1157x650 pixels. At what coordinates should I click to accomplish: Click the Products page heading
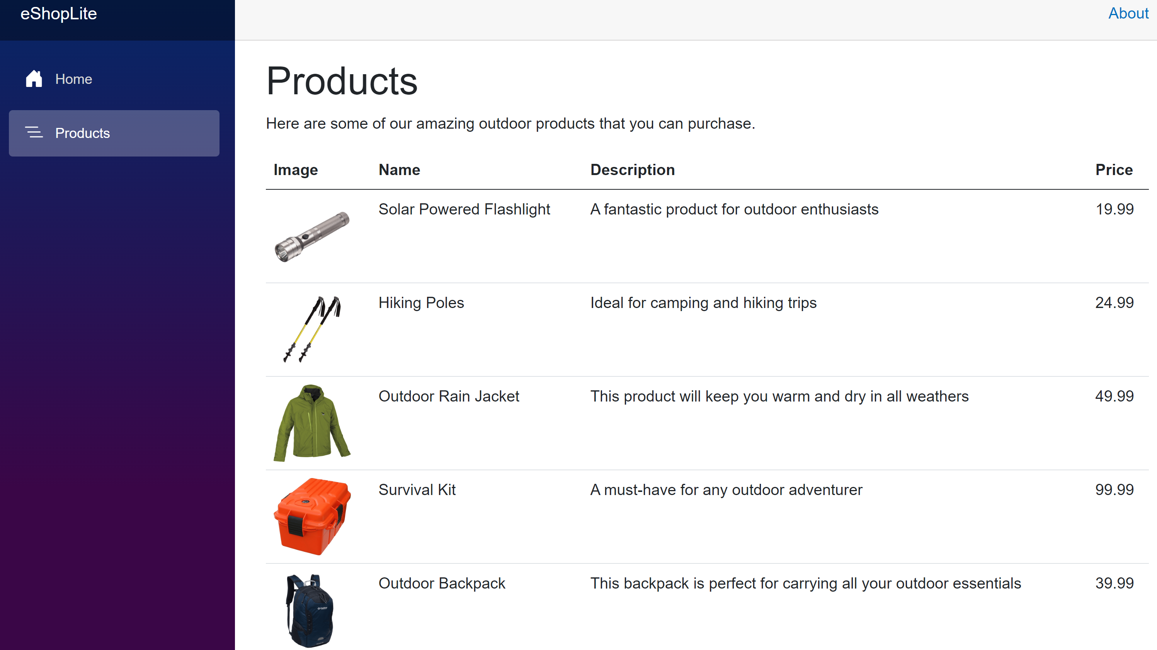tap(342, 81)
